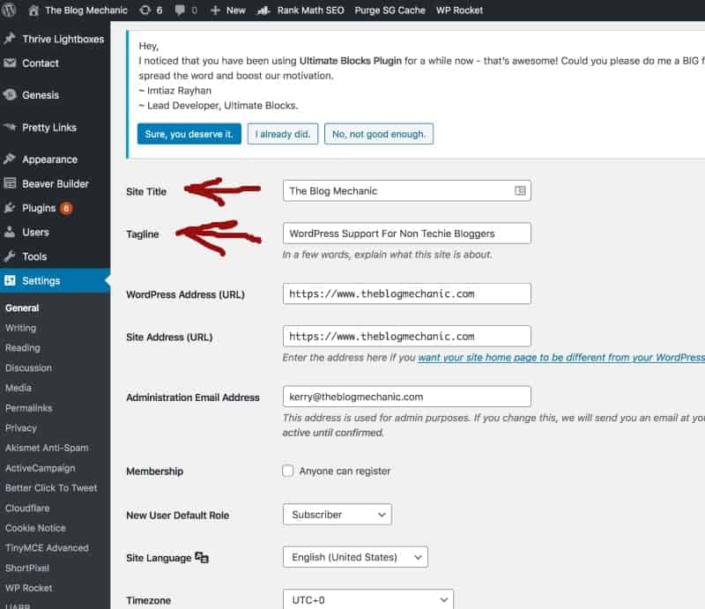This screenshot has height=609, width=705.
Task: Enable Anyone can register checkbox
Action: [288, 471]
